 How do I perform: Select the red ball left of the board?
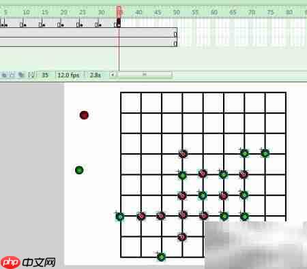pos(84,115)
